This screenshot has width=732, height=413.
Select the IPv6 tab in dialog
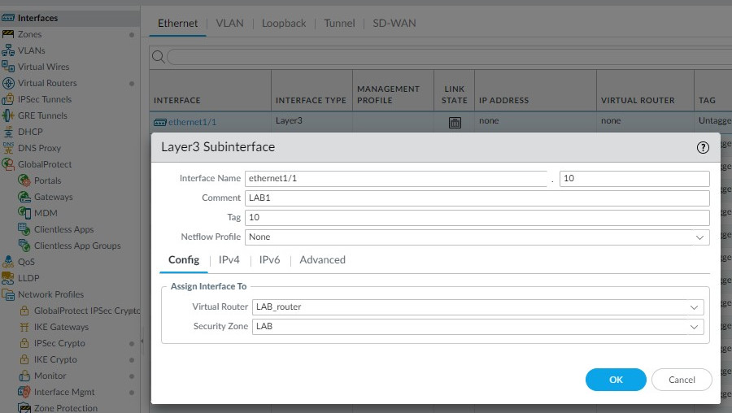[x=269, y=260]
